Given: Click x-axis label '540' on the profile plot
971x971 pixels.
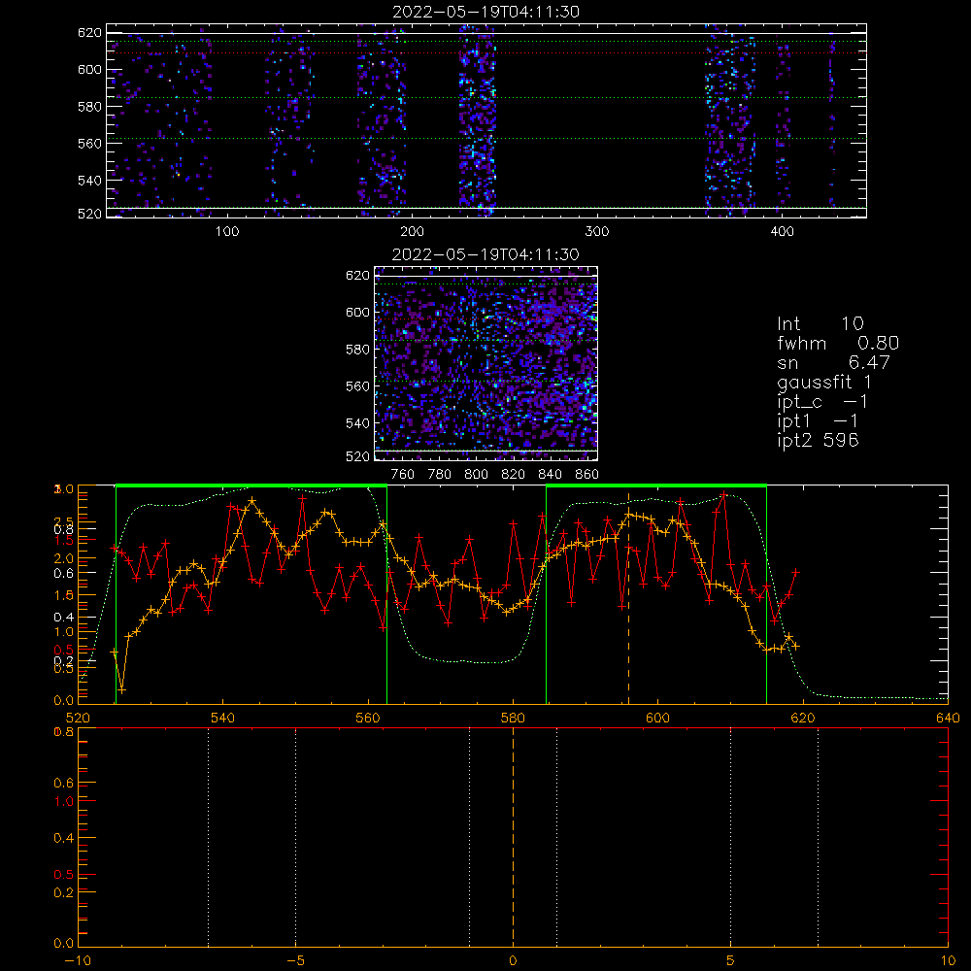Looking at the screenshot, I should click(x=223, y=718).
